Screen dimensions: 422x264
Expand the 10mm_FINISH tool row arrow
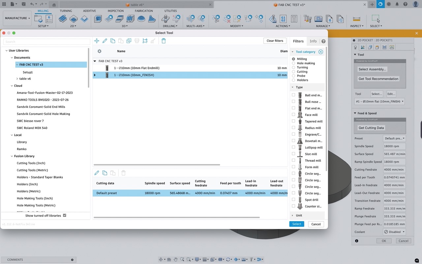[x=95, y=75]
